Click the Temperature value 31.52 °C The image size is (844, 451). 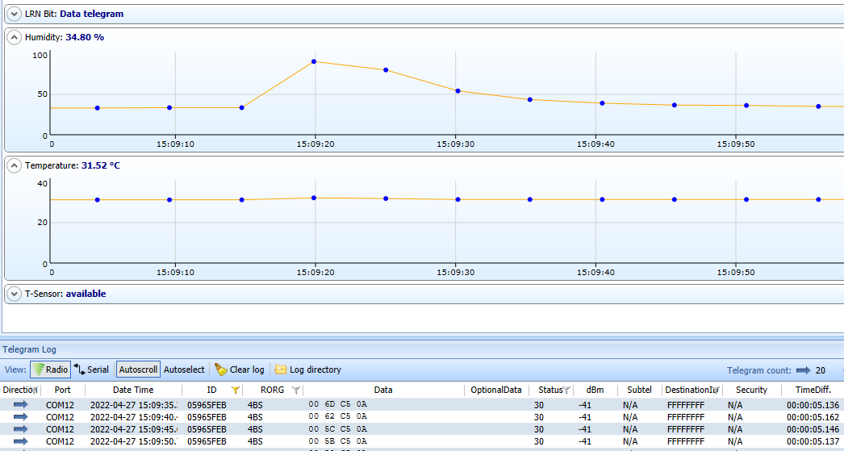[101, 165]
